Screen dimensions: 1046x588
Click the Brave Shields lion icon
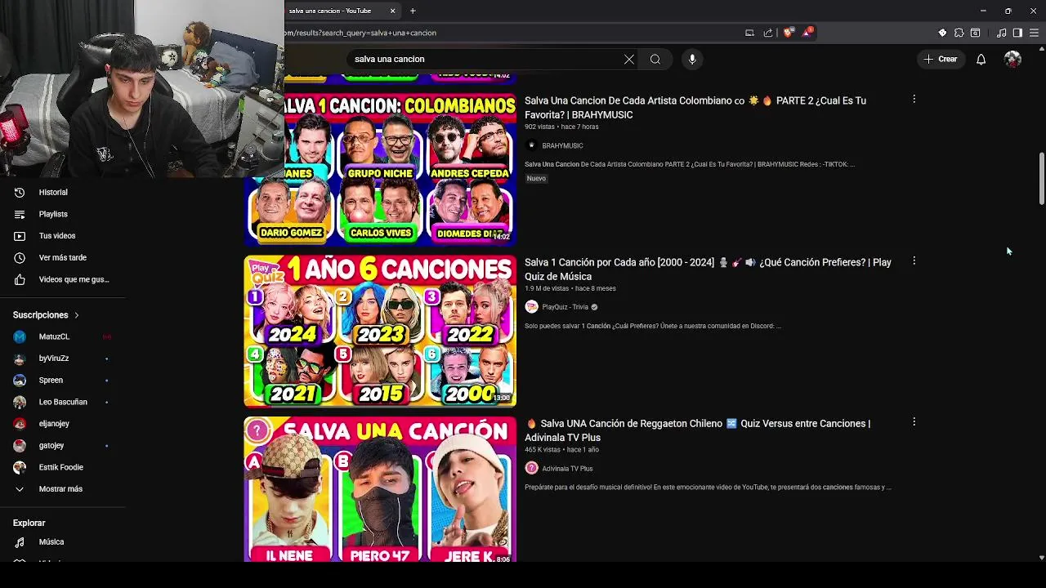pyautogui.click(x=788, y=33)
